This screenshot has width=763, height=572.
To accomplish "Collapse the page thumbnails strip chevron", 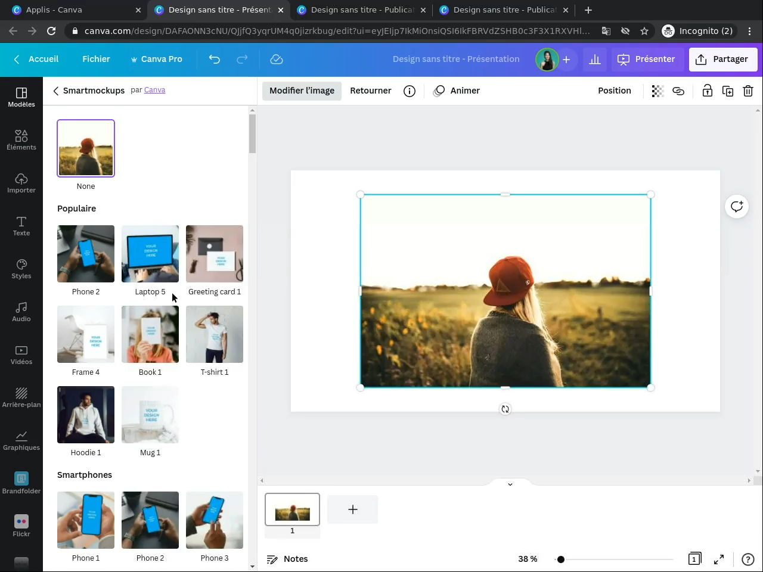I will 510,484.
